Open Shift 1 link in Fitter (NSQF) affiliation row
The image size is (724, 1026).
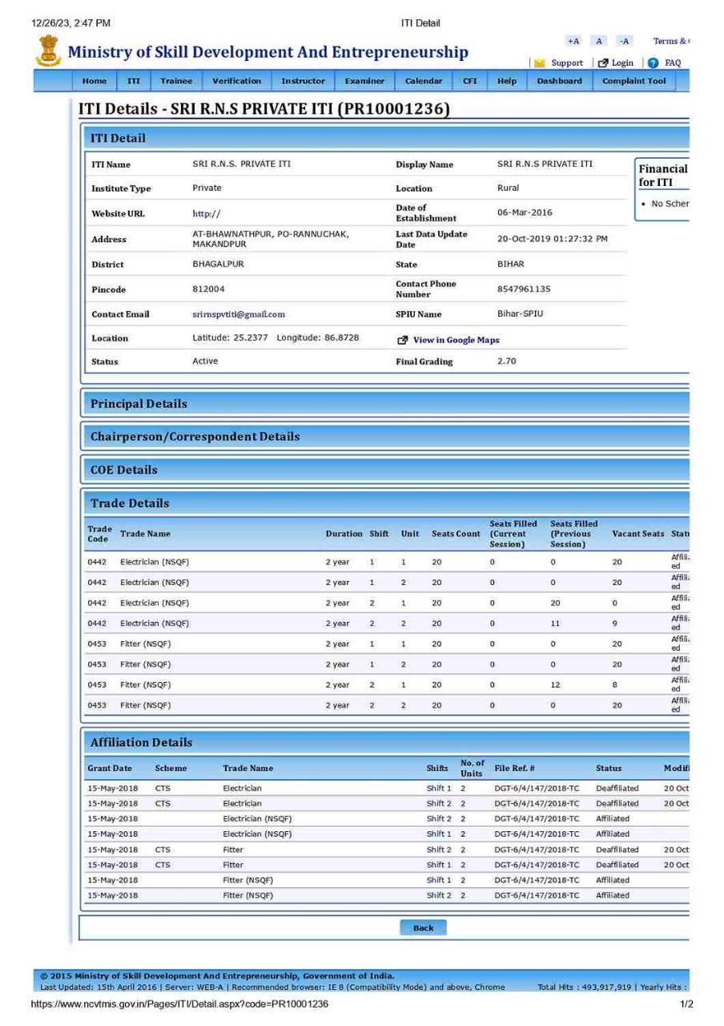pyautogui.click(x=439, y=880)
